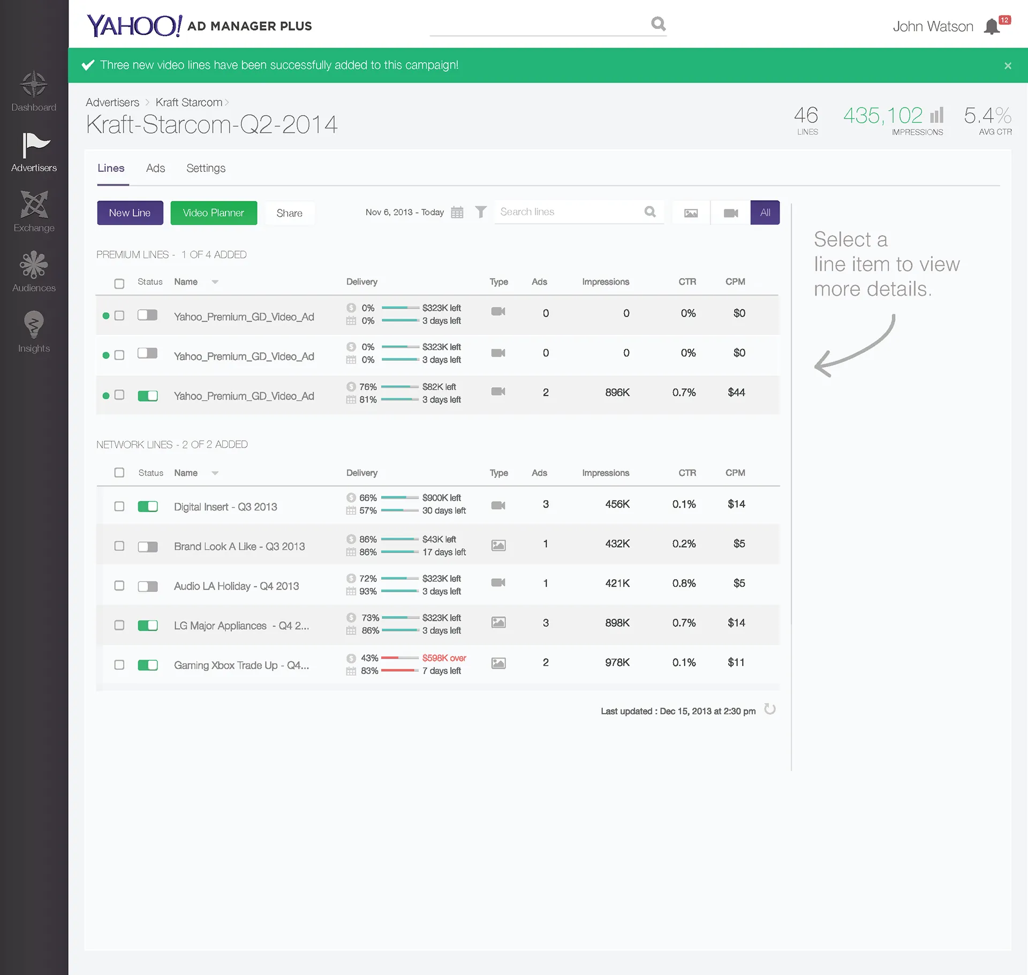
Task: Select all Premium Lines header checkbox
Action: click(119, 283)
